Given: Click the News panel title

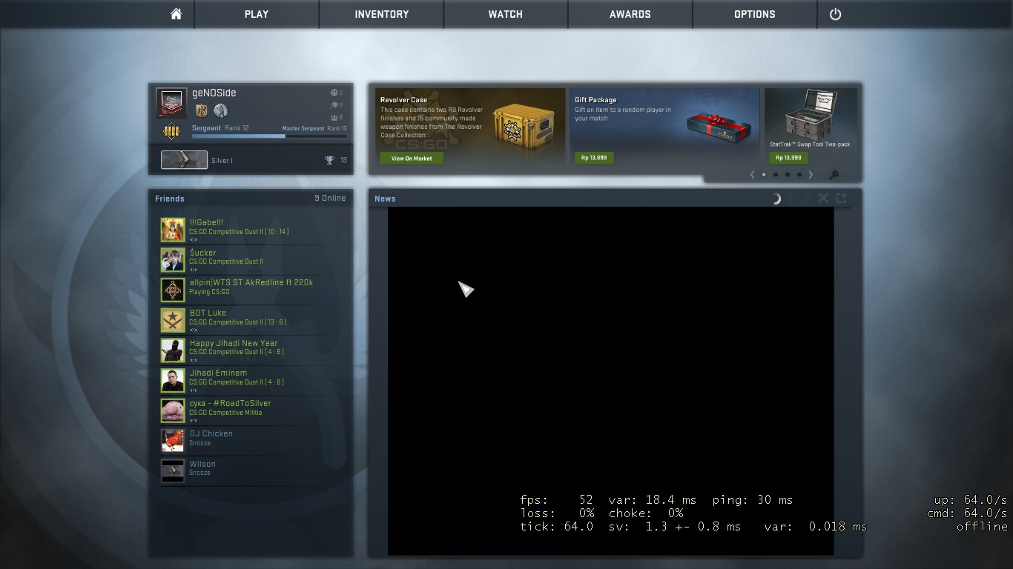Looking at the screenshot, I should point(385,199).
